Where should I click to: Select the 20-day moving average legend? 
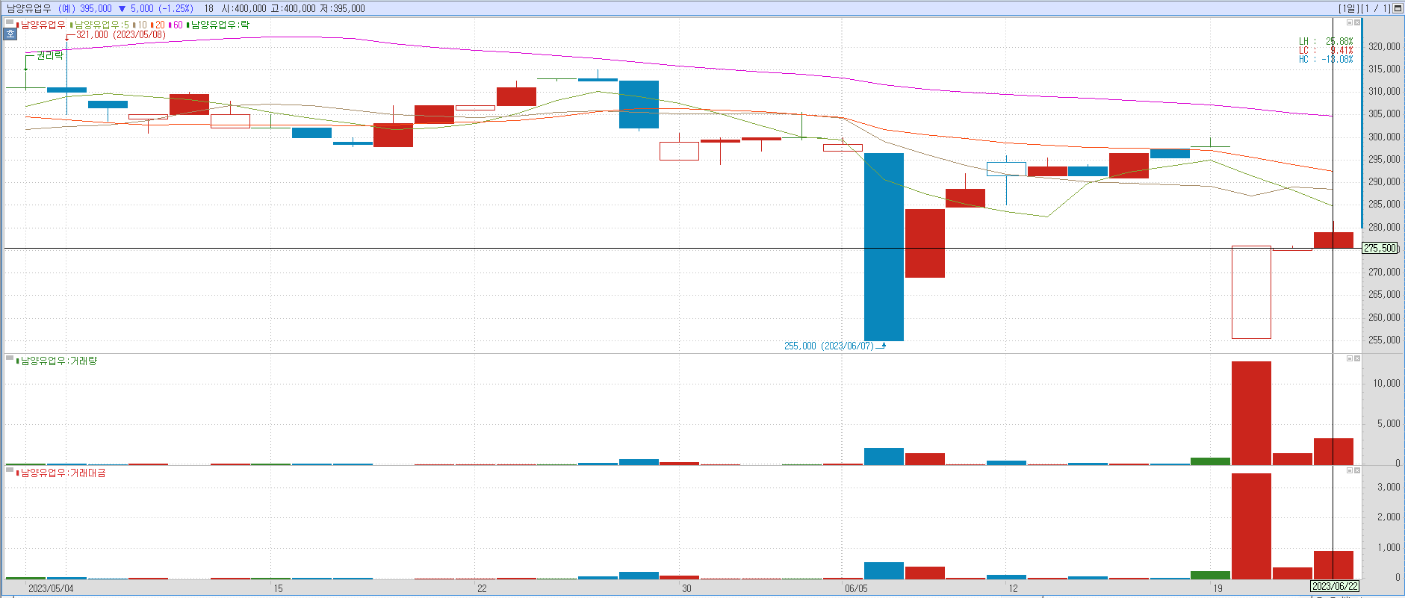(159, 25)
